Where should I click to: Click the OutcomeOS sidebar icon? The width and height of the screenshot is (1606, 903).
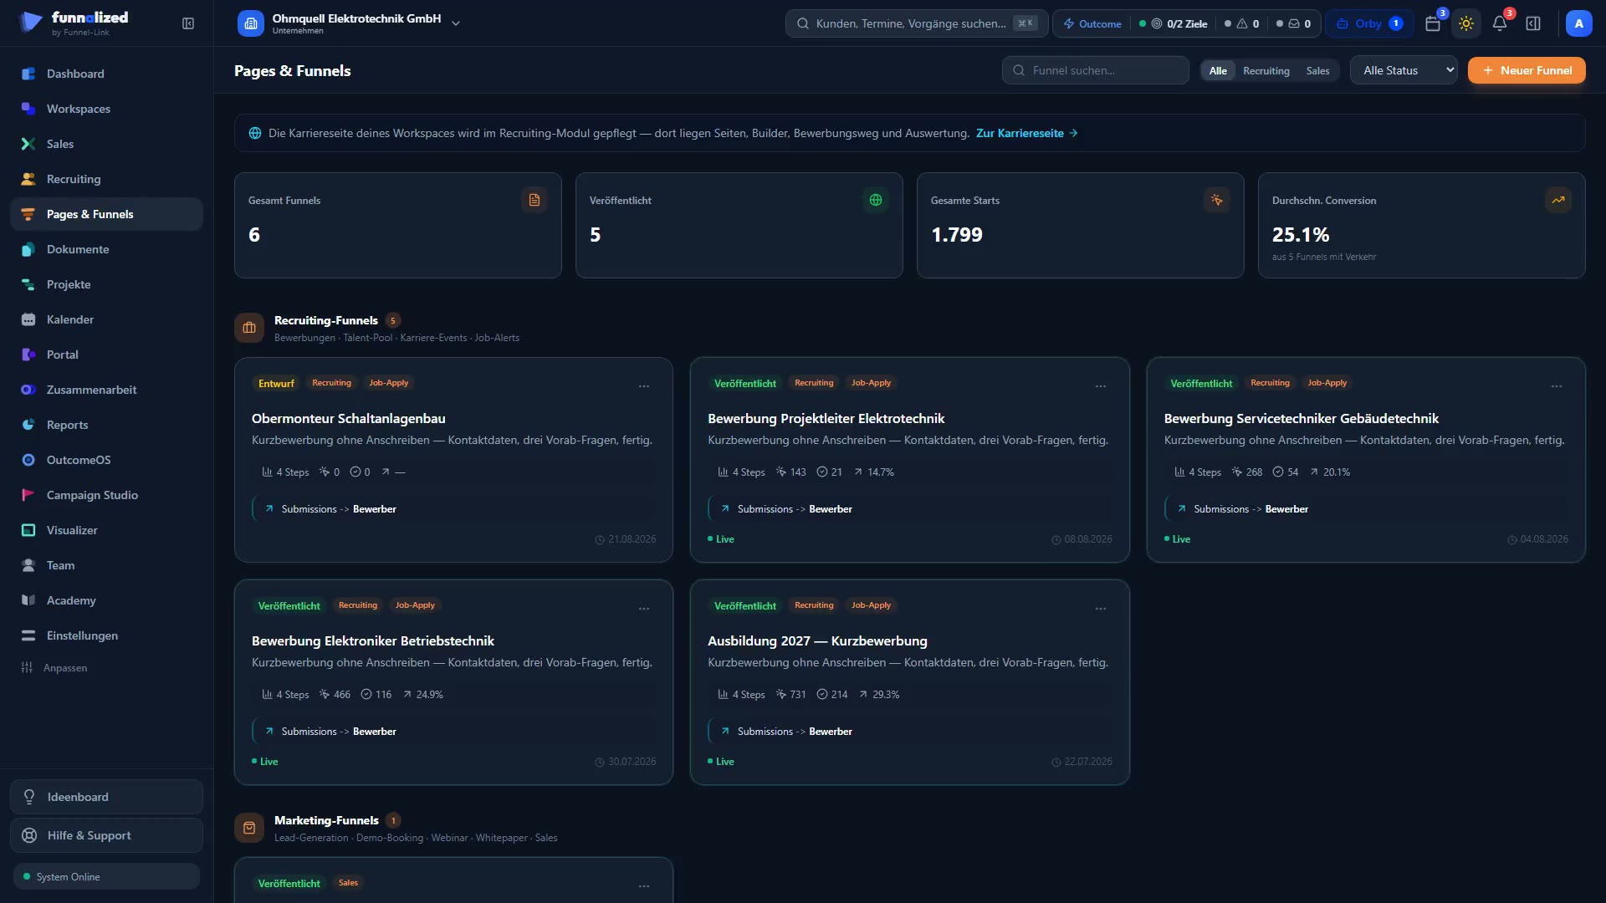pos(28,460)
